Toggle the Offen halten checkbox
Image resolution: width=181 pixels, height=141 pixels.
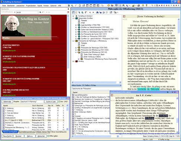[48, 136]
